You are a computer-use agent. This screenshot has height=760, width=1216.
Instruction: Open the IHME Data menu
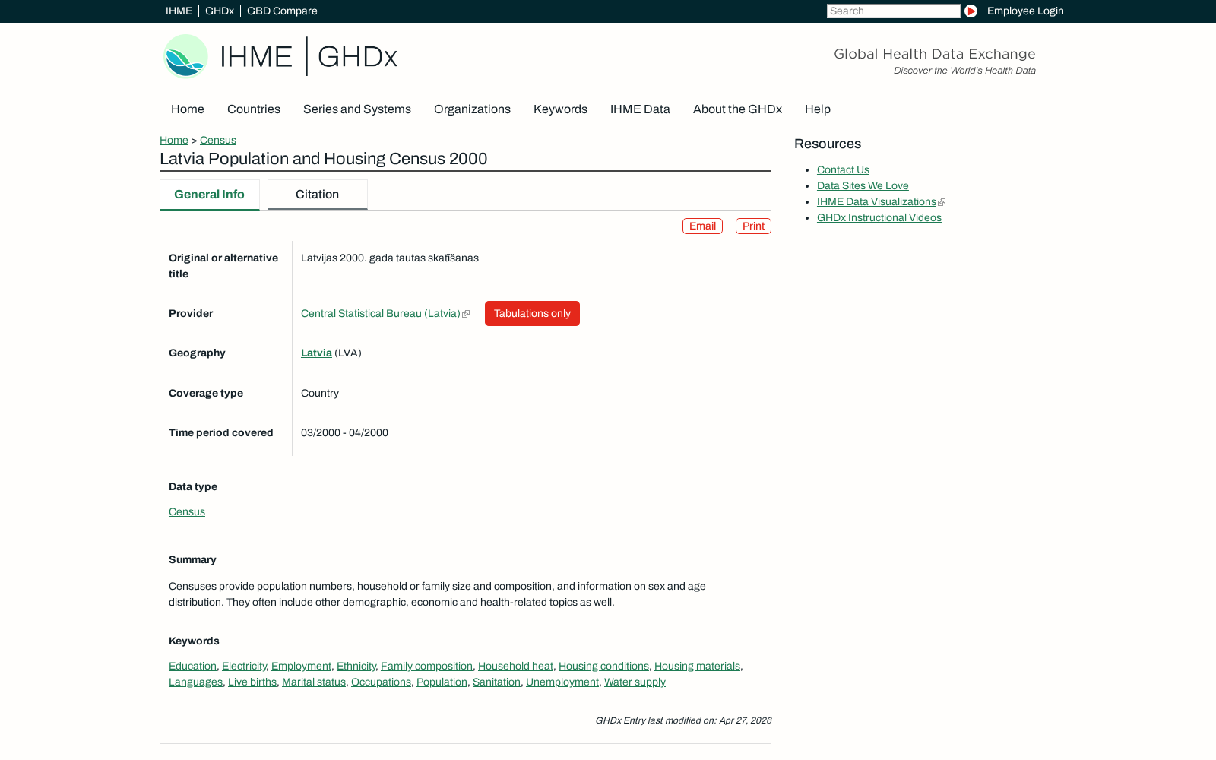[x=640, y=109]
